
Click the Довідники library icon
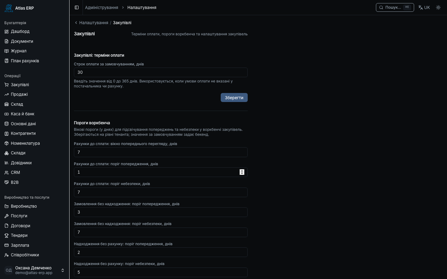(x=7, y=163)
